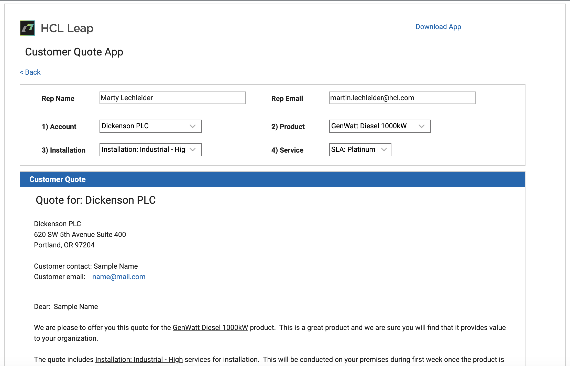Screen dimensions: 570x366
Task: Click the 'Dickenson PLC' line above the address
Action: 57,224
